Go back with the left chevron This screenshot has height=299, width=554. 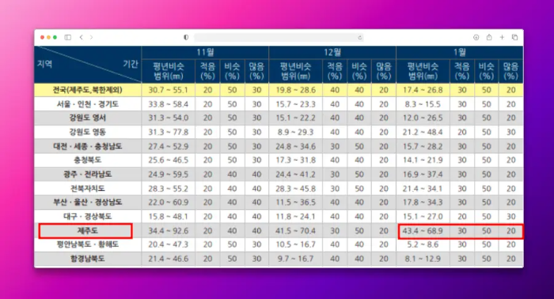pos(82,37)
